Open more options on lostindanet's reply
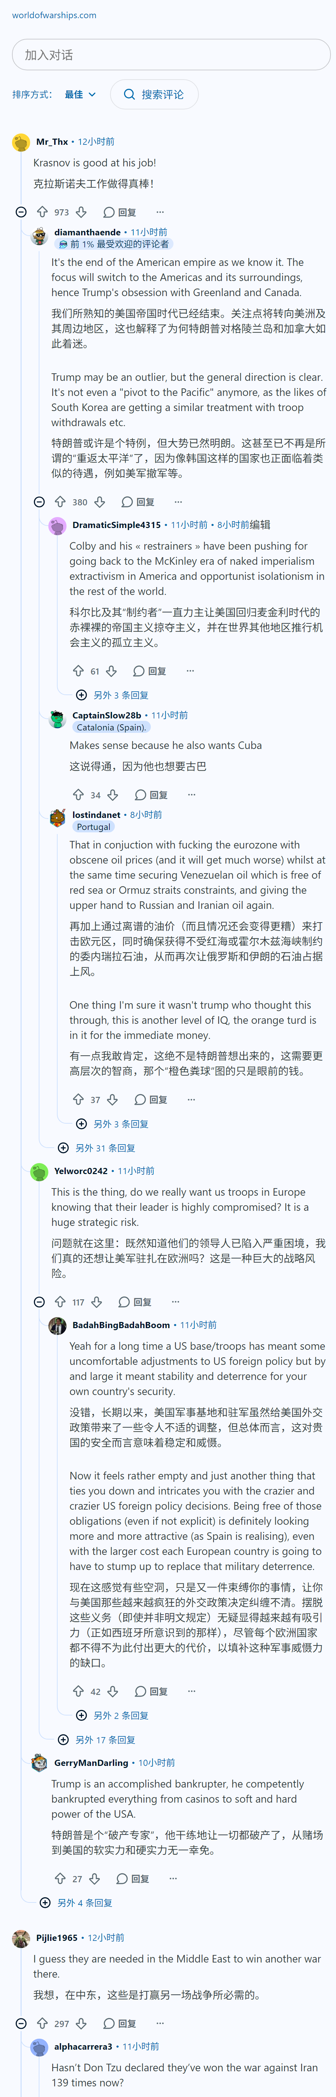This screenshot has height=2097, width=336. coord(191,1099)
